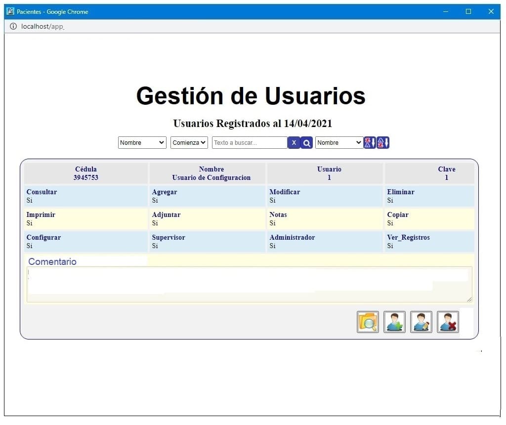The height and width of the screenshot is (425, 506).
Task: Sort ascending with the A-Z icon
Action: pyautogui.click(x=383, y=143)
